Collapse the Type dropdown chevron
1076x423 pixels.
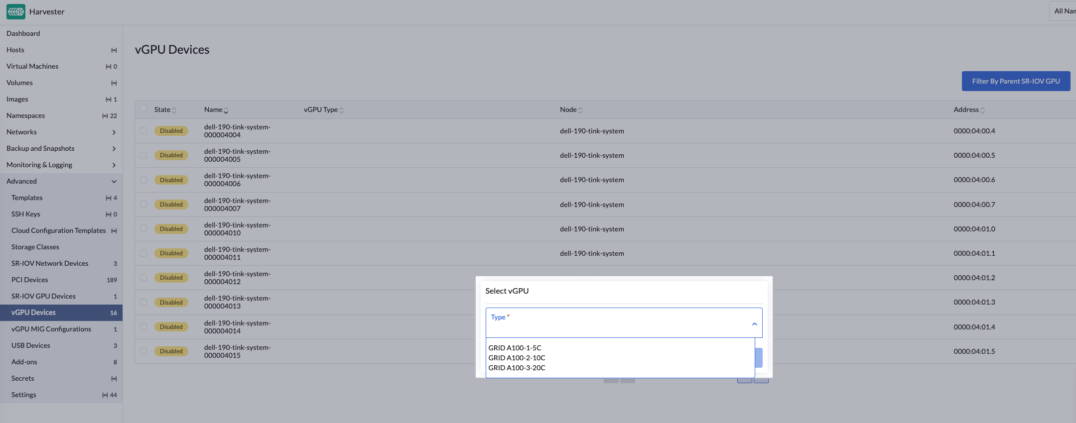coord(754,324)
